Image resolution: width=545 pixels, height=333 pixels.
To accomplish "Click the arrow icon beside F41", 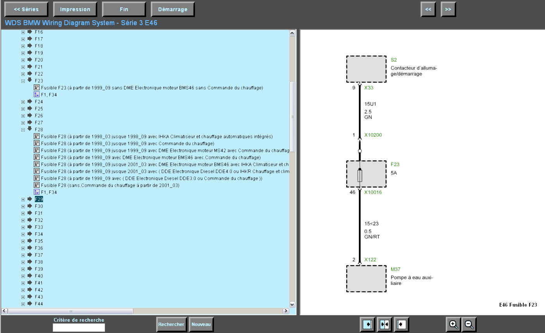I will [x=30, y=283].
